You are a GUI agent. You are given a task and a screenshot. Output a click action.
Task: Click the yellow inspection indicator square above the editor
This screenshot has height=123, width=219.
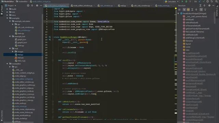click(x=176, y=9)
